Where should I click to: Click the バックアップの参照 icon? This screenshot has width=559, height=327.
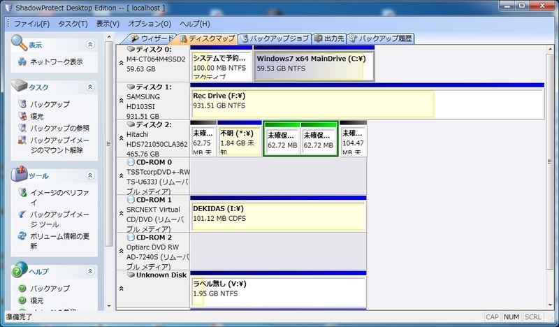click(x=22, y=128)
